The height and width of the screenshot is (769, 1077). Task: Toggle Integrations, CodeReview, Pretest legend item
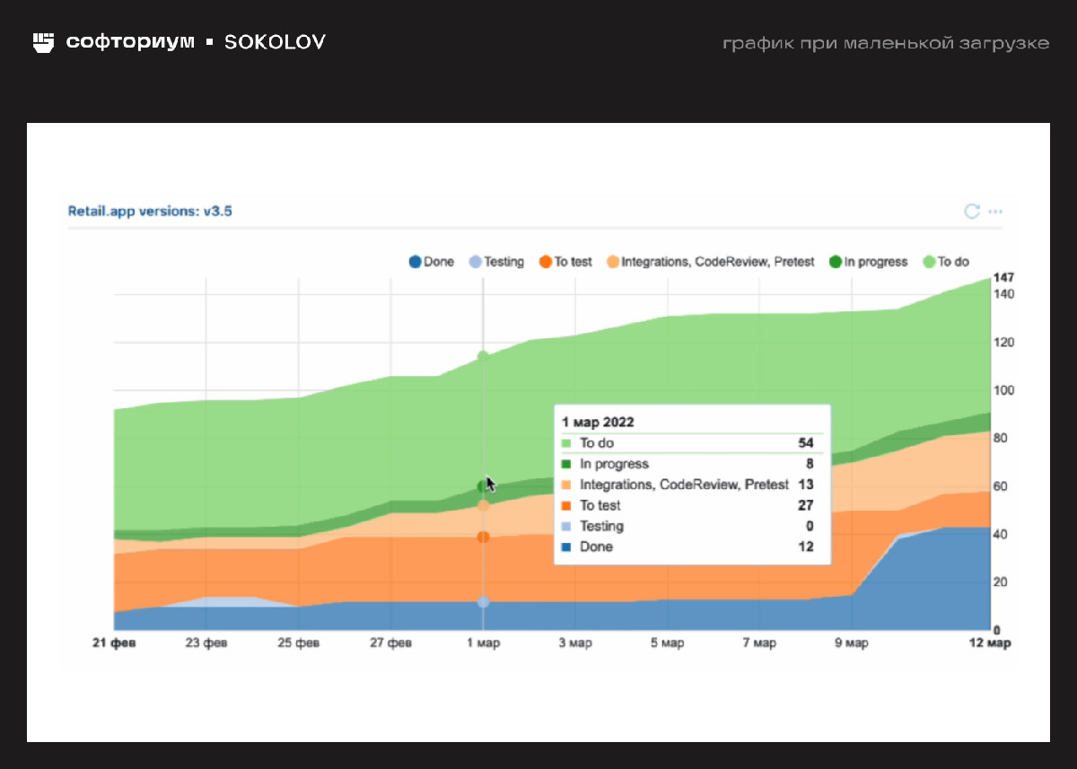point(710,262)
